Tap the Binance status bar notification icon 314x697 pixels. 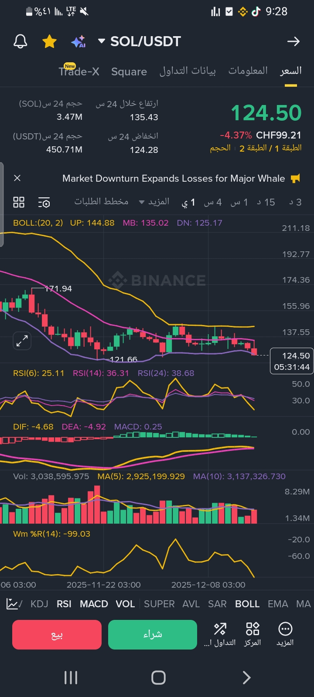242,12
